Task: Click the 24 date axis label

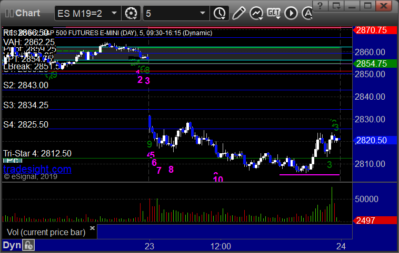Action: (341, 246)
